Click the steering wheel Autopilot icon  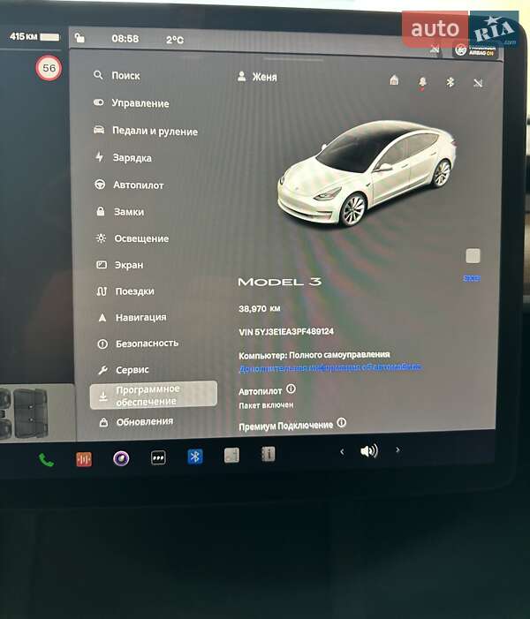click(x=100, y=184)
